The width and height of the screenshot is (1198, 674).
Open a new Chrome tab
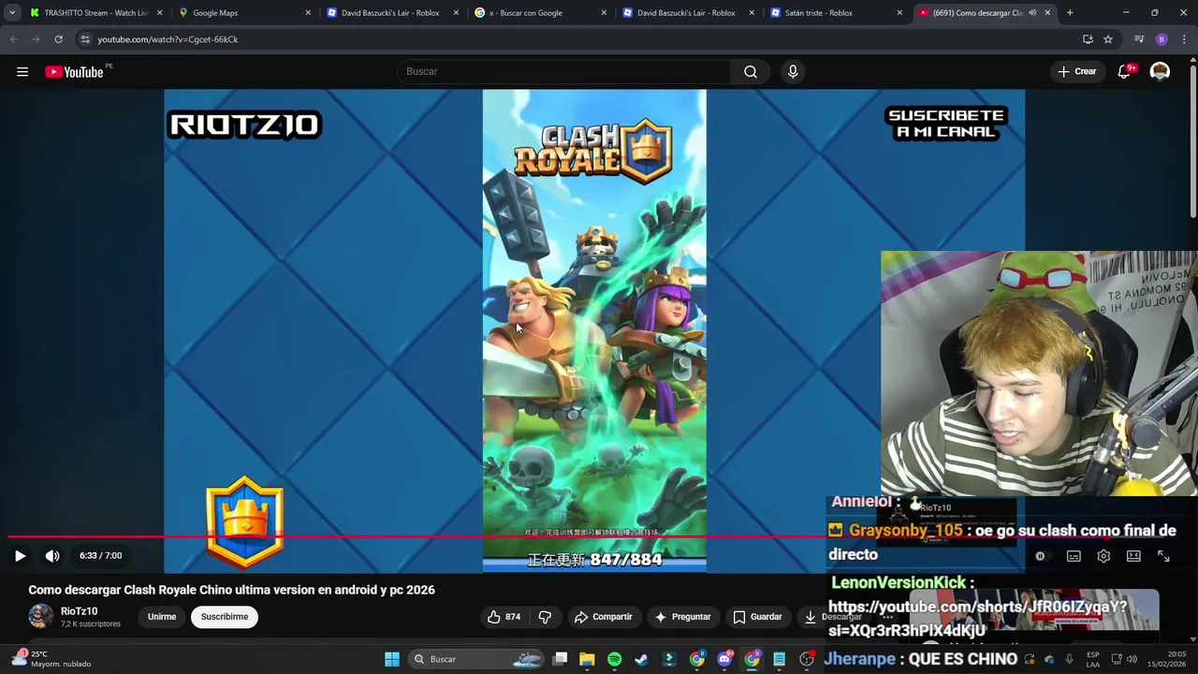[x=1070, y=13]
